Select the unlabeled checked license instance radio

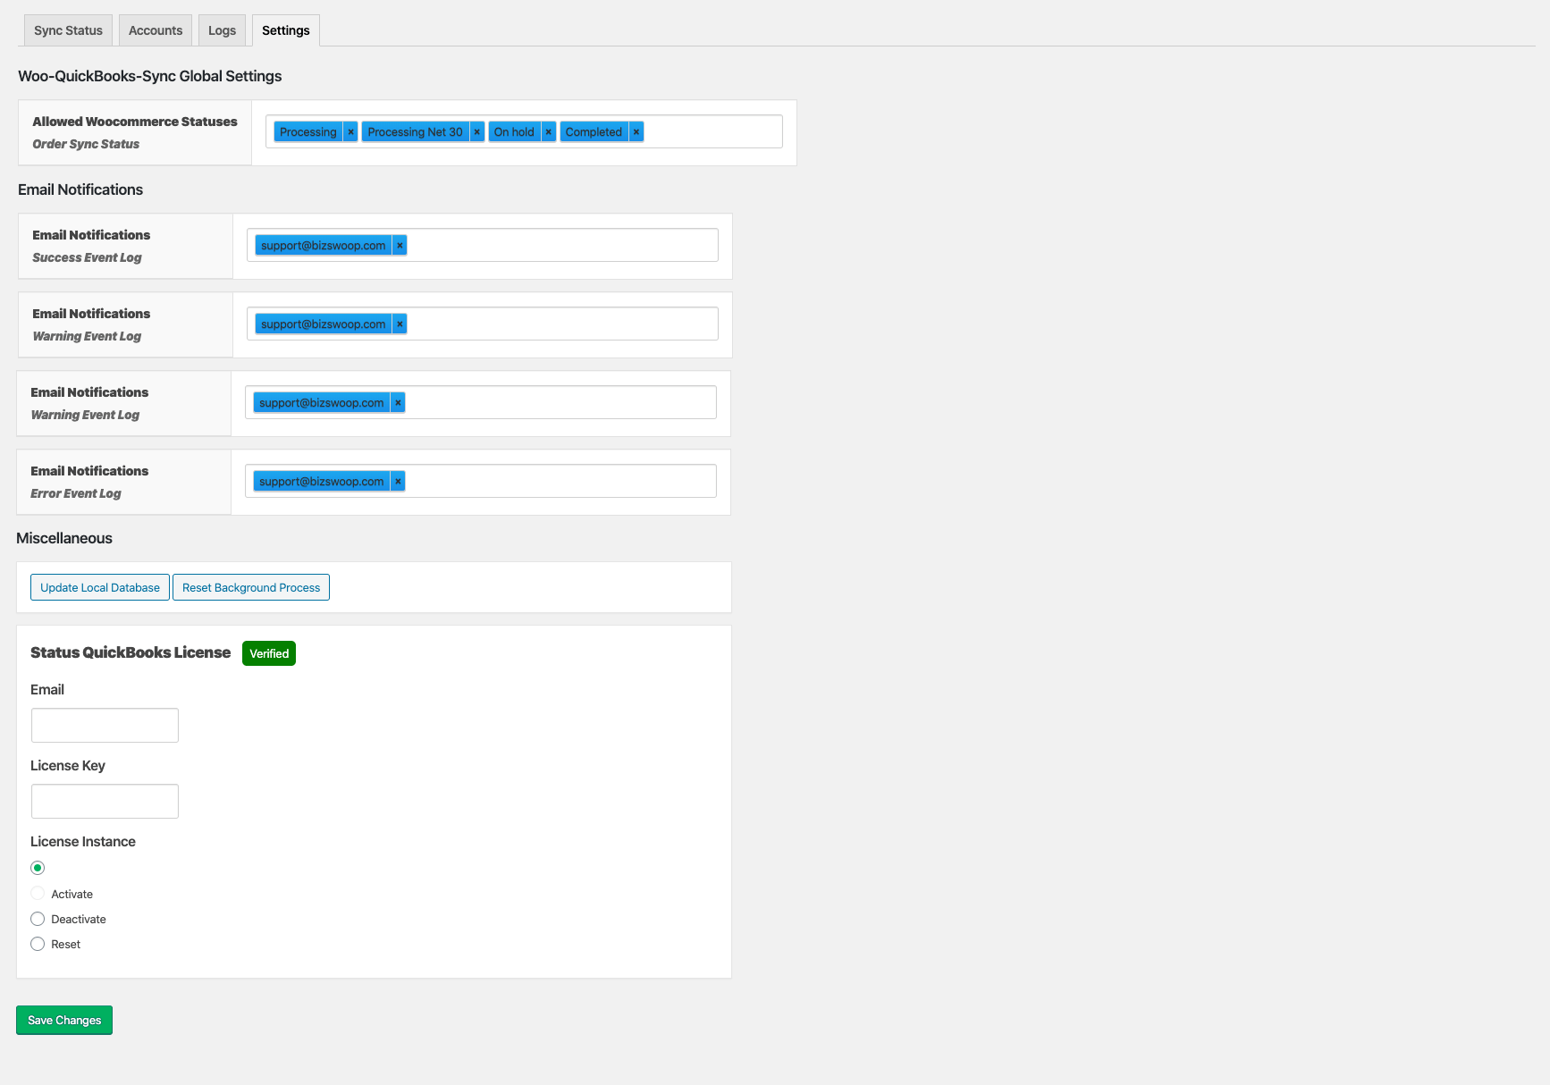click(x=38, y=868)
